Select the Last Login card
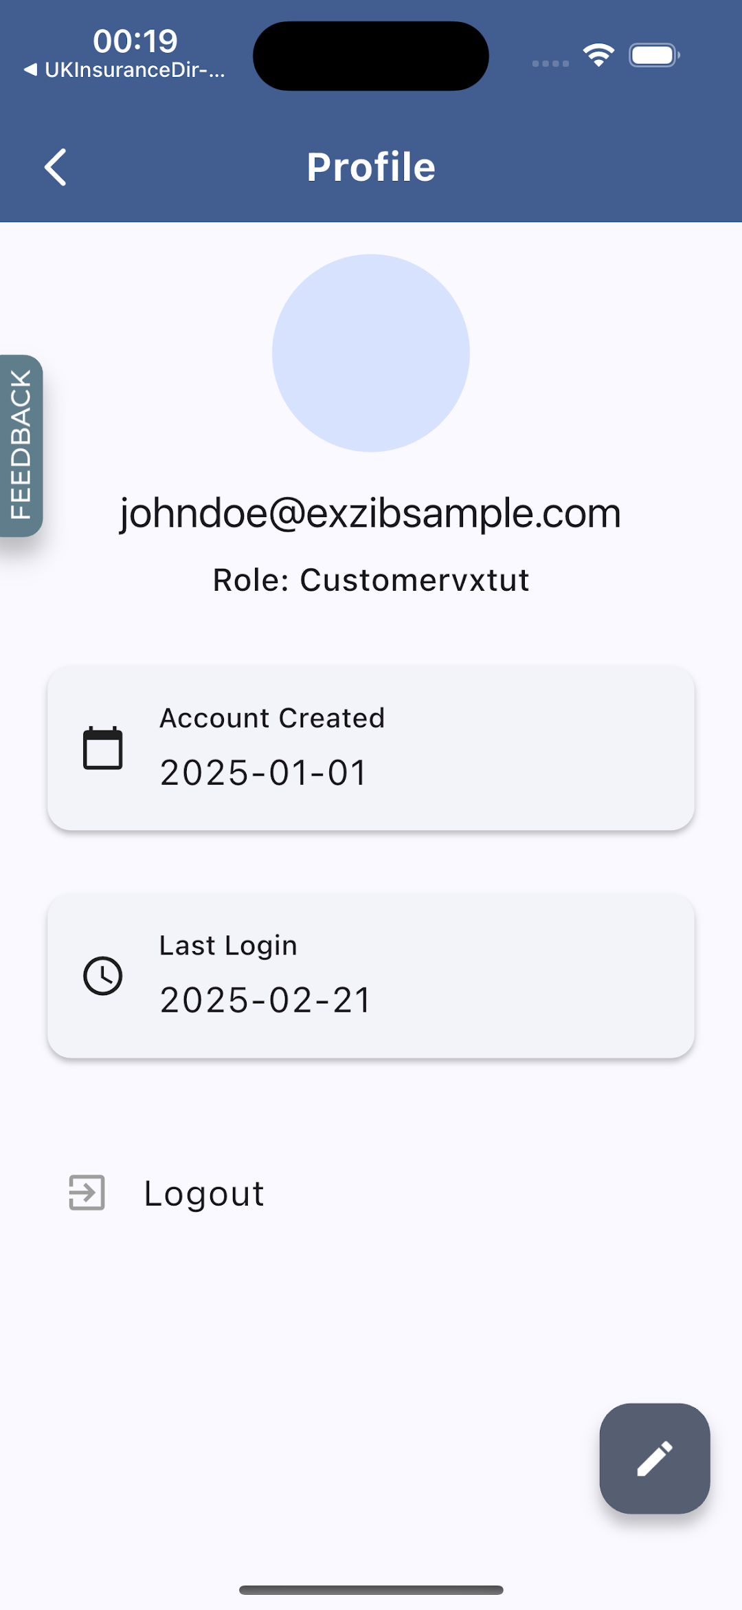This screenshot has height=1610, width=742. click(371, 975)
